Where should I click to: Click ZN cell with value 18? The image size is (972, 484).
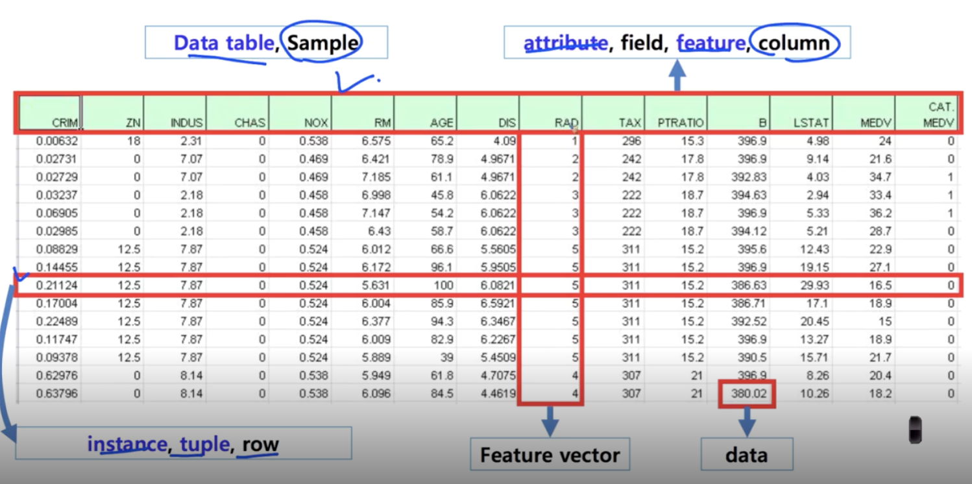coord(134,141)
